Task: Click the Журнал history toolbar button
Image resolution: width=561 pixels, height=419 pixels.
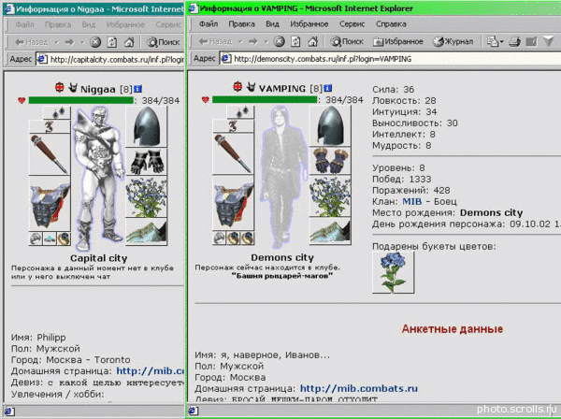Action: (453, 42)
